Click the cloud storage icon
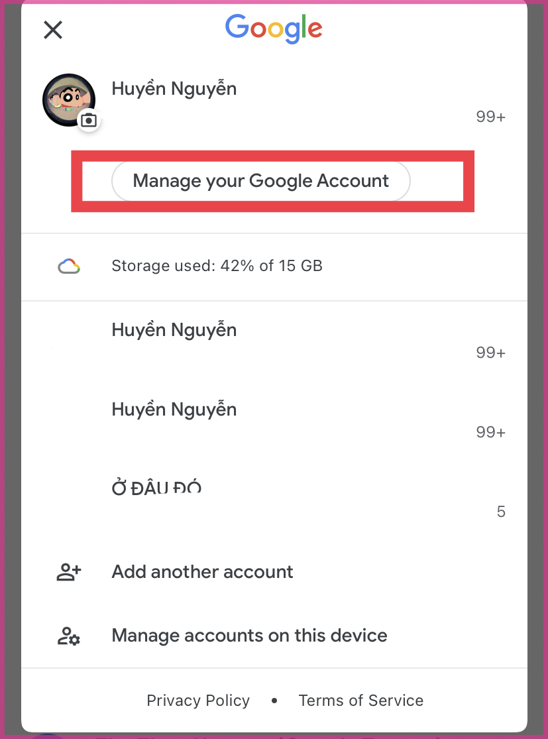This screenshot has height=739, width=548. pos(69,266)
